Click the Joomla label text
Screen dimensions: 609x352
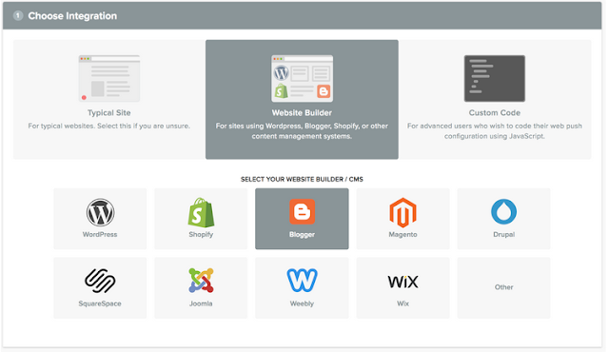click(201, 303)
